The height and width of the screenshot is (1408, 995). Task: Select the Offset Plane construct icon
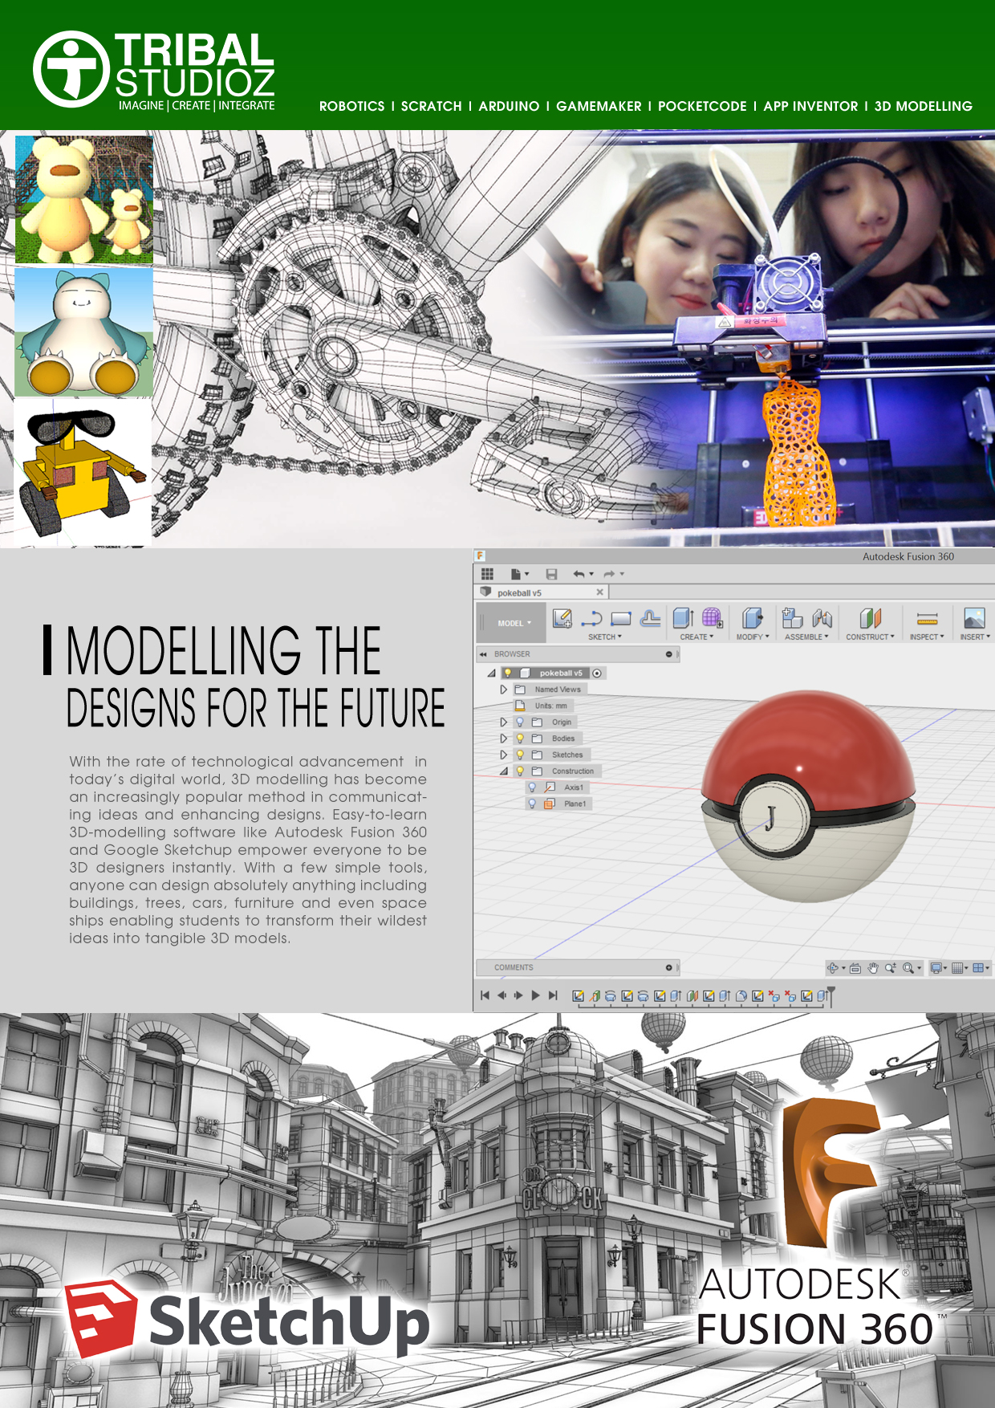871,618
